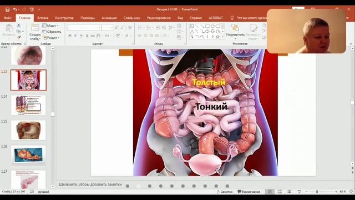Click the font color A button

pos(127,36)
